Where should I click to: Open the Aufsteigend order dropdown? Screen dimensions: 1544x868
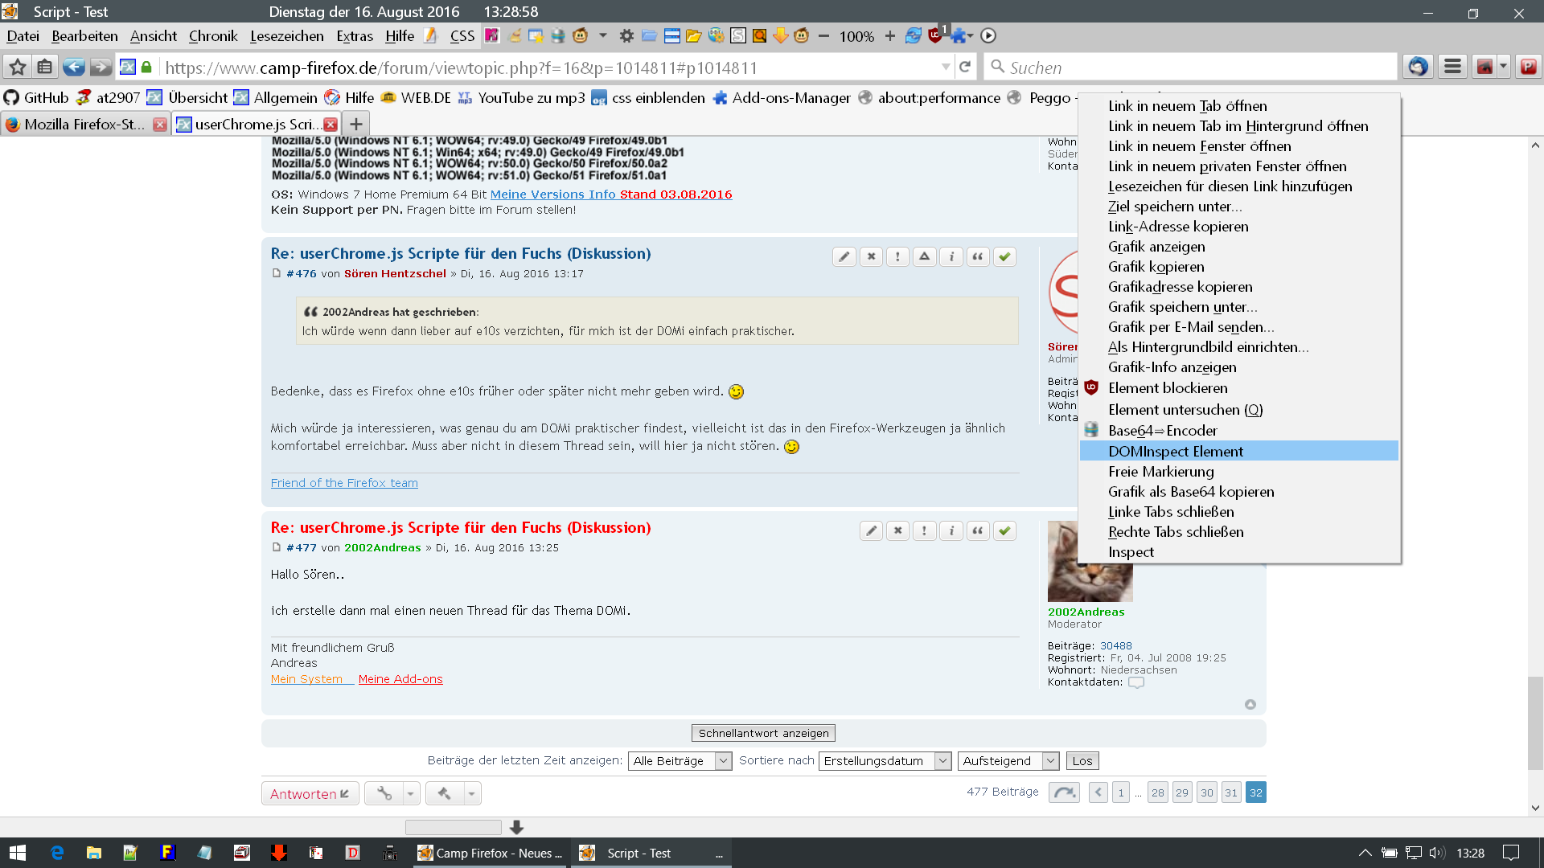point(1008,760)
